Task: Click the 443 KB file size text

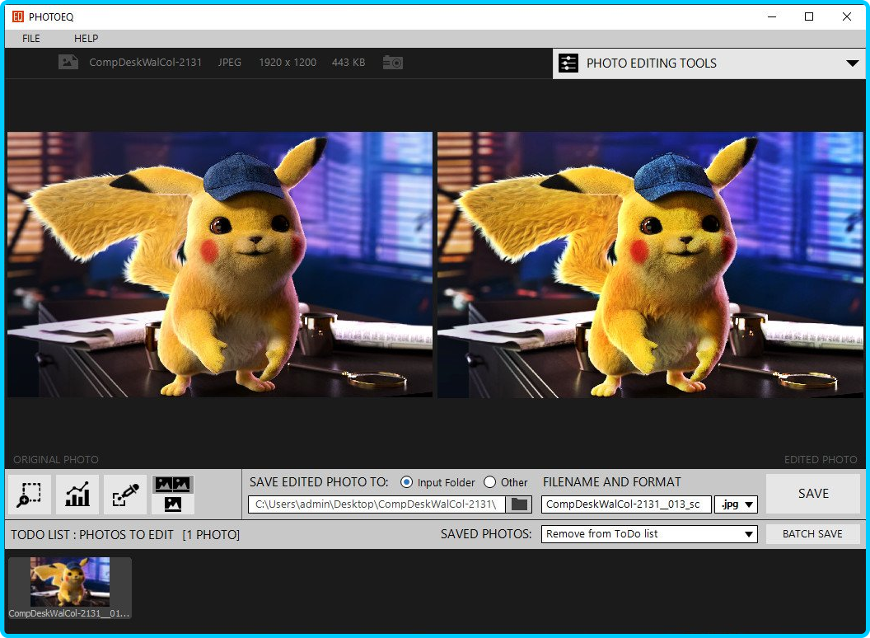Action: (348, 62)
